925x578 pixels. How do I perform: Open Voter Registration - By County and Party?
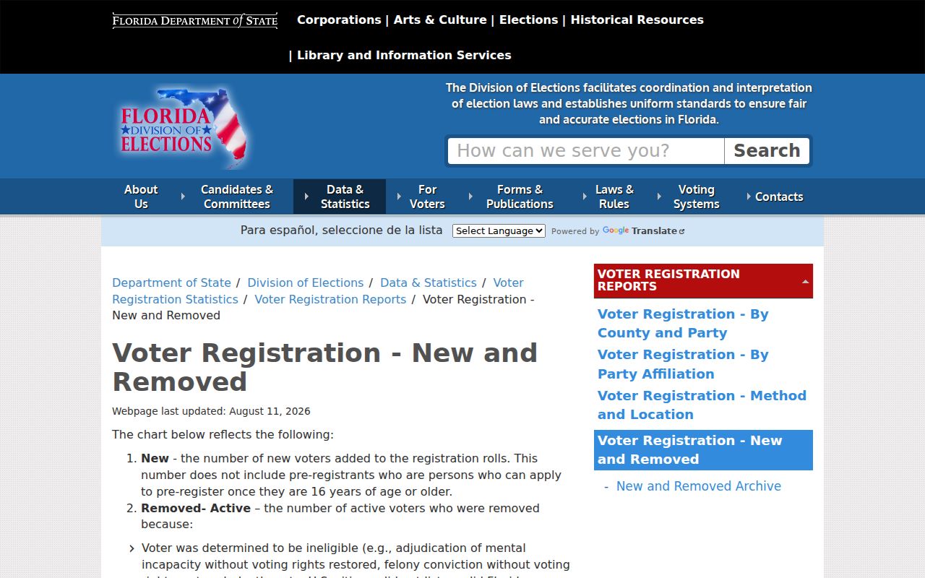(x=683, y=324)
